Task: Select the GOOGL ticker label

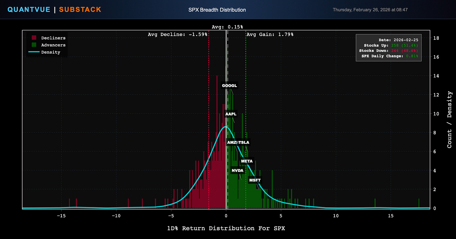Action: [x=230, y=86]
